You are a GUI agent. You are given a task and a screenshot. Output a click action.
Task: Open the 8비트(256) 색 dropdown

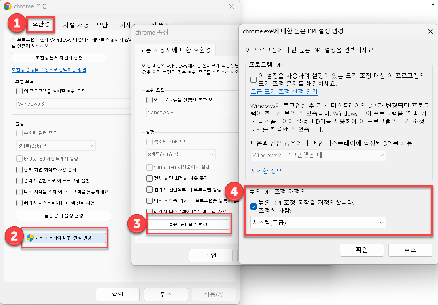(x=56, y=146)
